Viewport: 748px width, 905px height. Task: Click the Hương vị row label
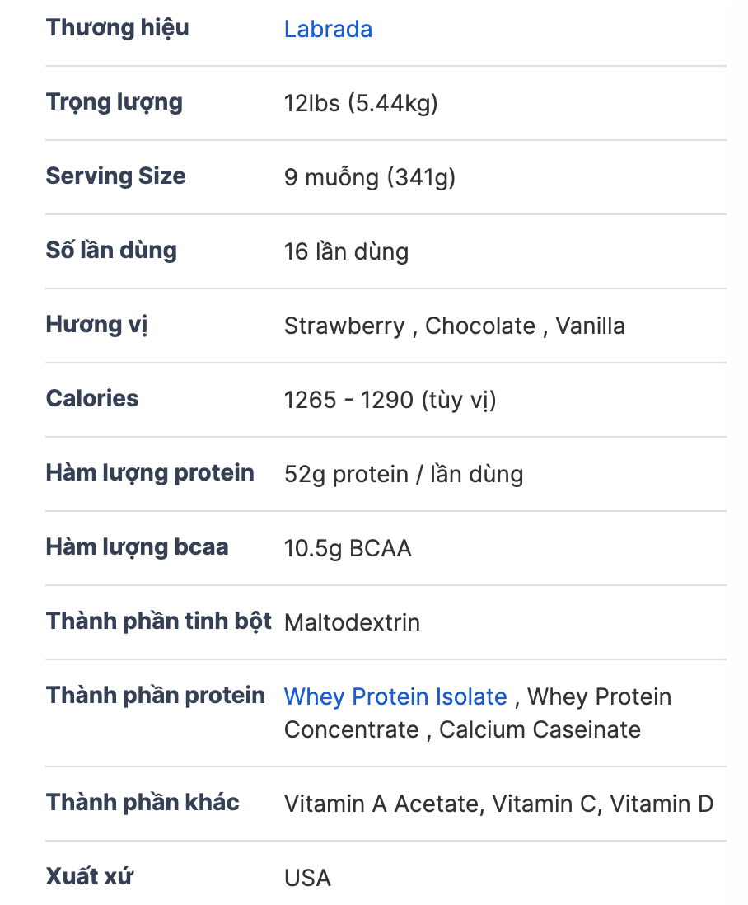[x=96, y=325]
